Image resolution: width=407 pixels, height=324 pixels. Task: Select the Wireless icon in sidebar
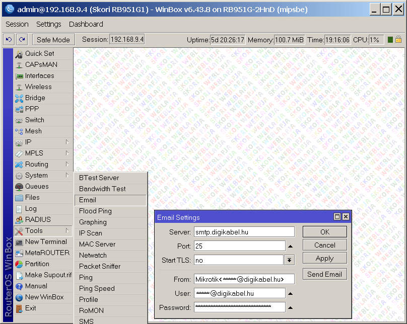19,87
